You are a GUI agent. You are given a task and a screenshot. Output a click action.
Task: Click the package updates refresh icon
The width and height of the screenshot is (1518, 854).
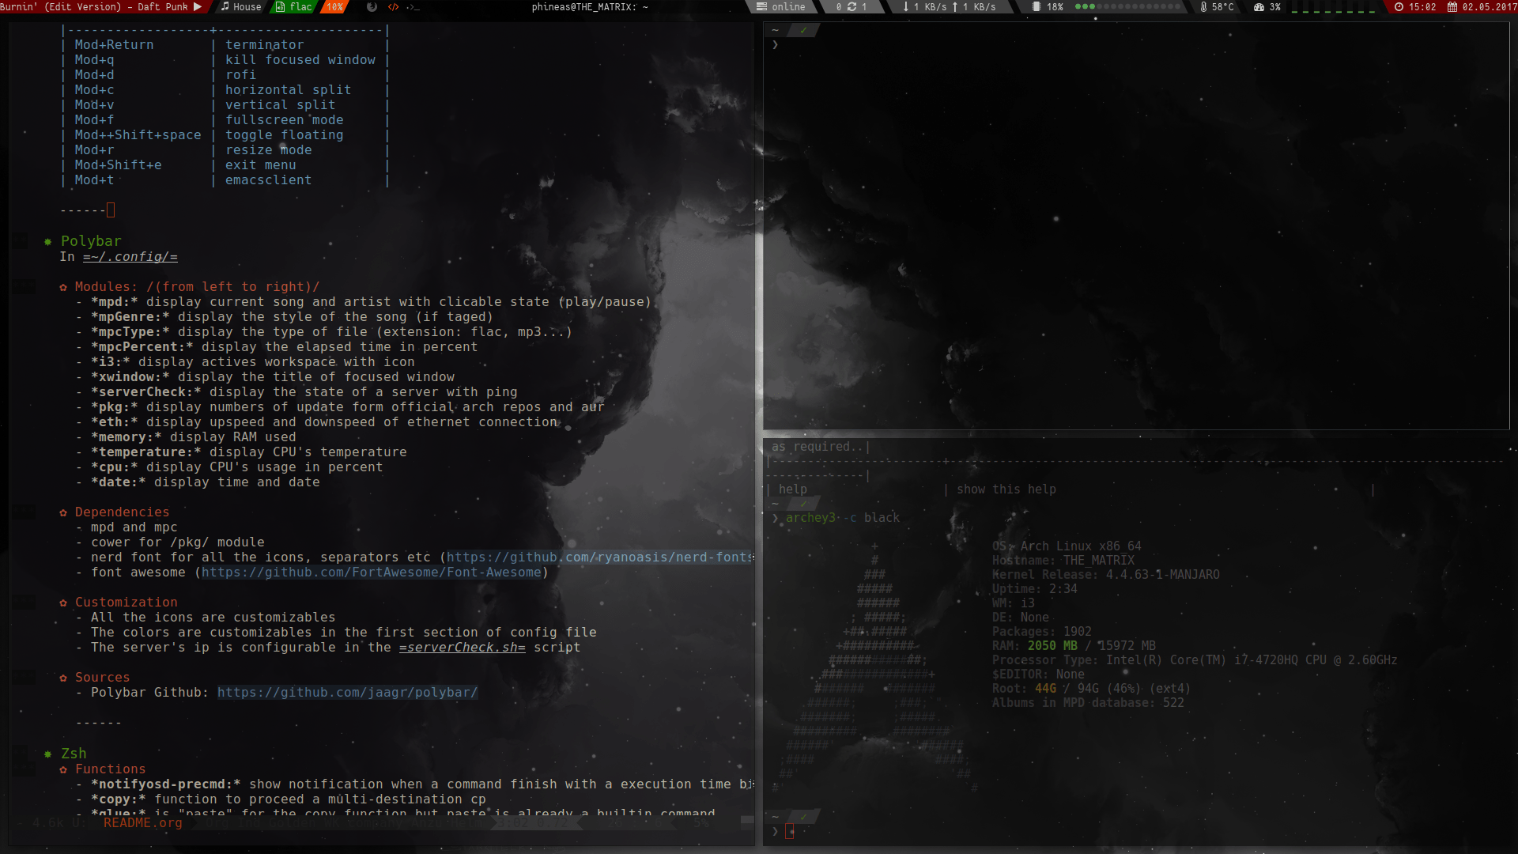click(x=852, y=6)
